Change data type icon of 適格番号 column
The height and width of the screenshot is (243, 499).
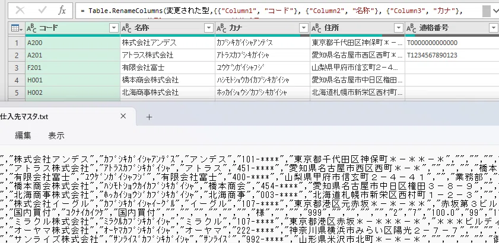click(411, 28)
